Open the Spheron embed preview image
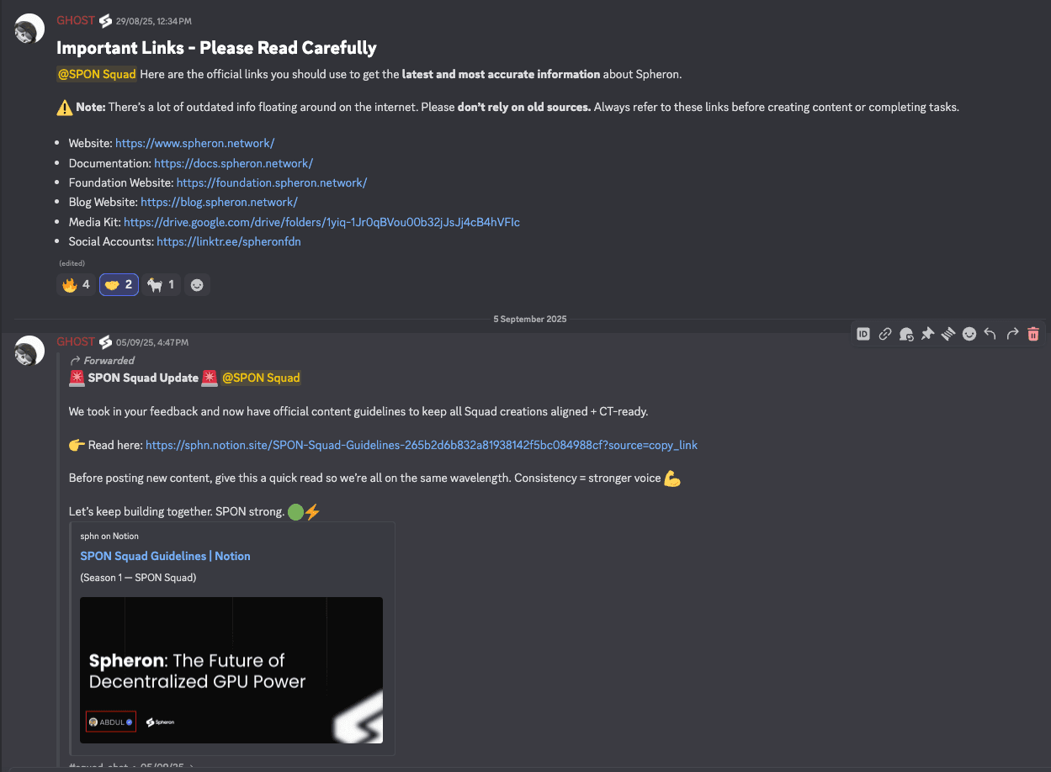The image size is (1051, 772). [x=231, y=670]
